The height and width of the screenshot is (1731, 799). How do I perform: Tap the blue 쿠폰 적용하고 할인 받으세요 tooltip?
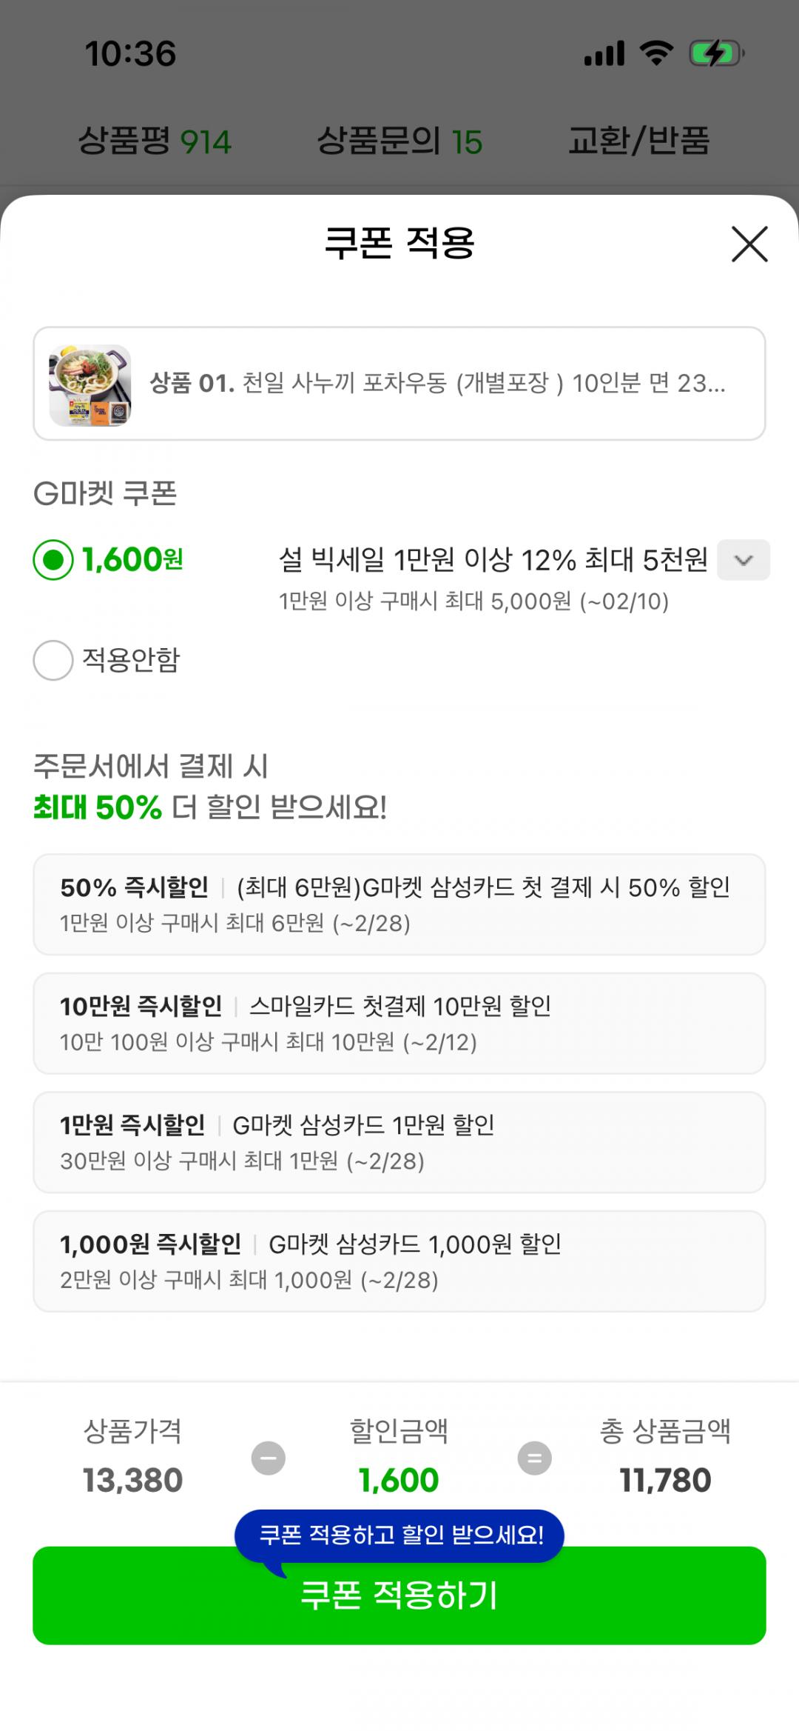[x=400, y=1535]
